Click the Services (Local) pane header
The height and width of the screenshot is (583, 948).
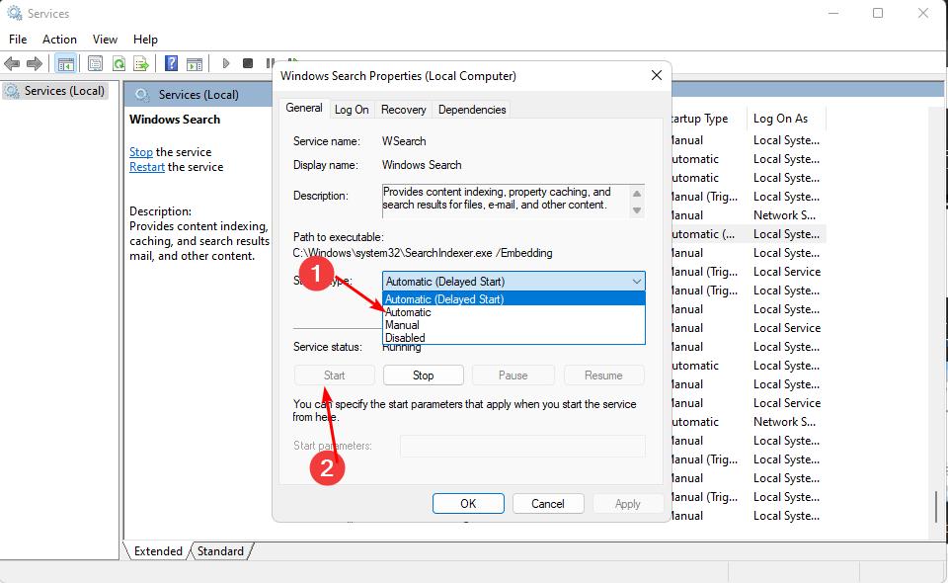(198, 94)
